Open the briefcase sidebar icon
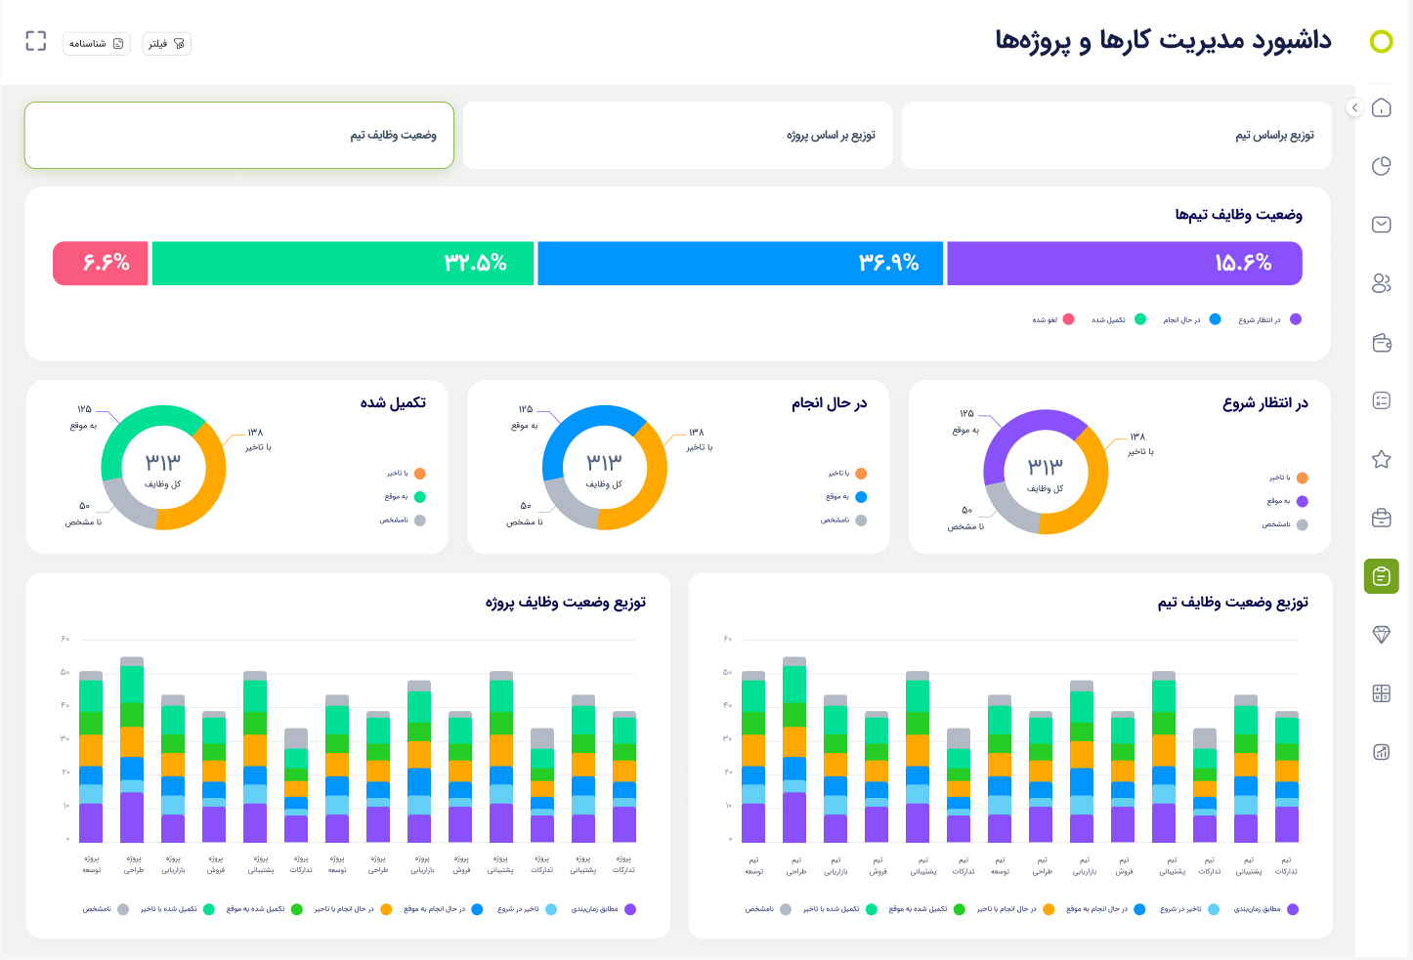 point(1381,518)
